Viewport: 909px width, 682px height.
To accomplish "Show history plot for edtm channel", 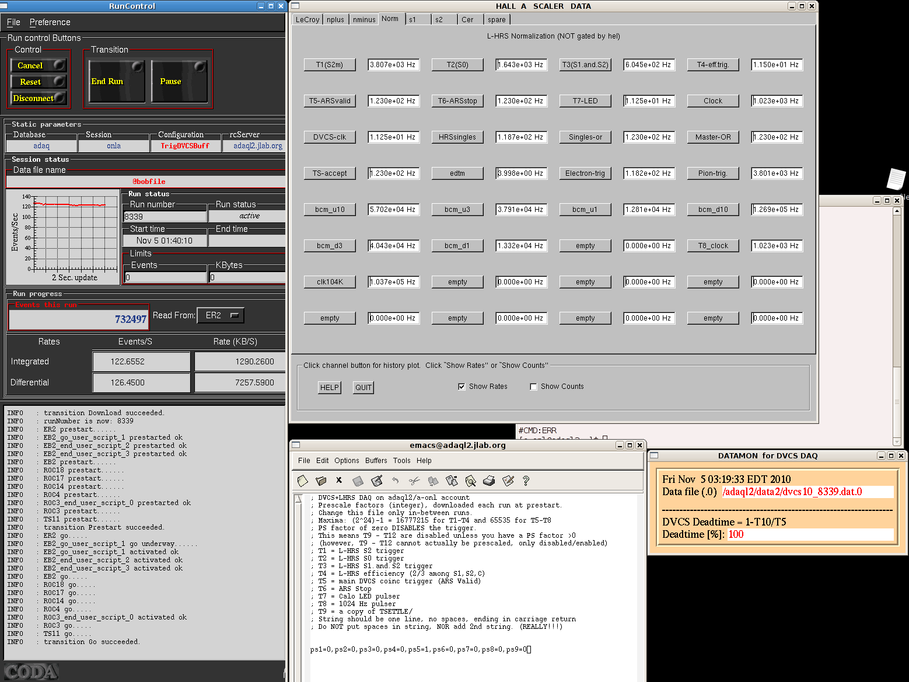I will [457, 173].
